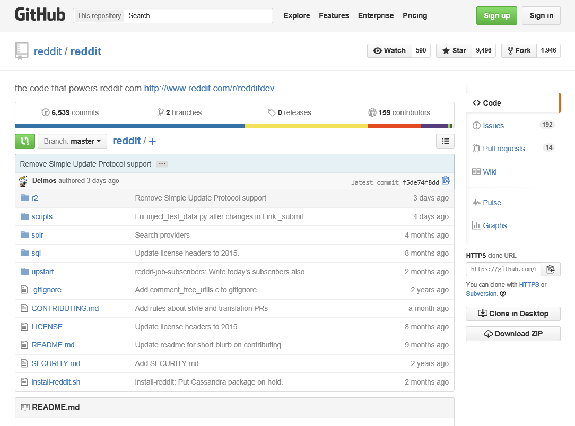Copy the HTTPS clone URL to clipboard
Image resolution: width=575 pixels, height=426 pixels.
551,269
